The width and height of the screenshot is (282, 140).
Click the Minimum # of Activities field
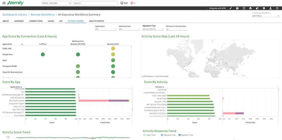click(x=177, y=29)
